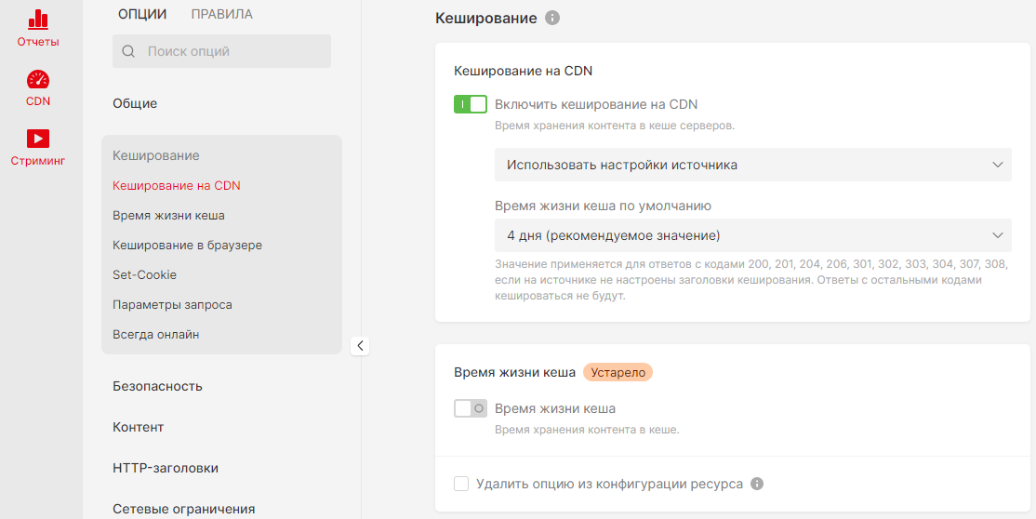Screen dimensions: 1036x519
Task: Expand the Безопасность options section
Action: coord(157,386)
